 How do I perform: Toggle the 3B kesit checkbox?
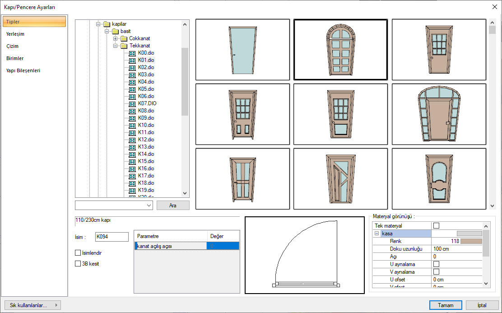pyautogui.click(x=78, y=263)
